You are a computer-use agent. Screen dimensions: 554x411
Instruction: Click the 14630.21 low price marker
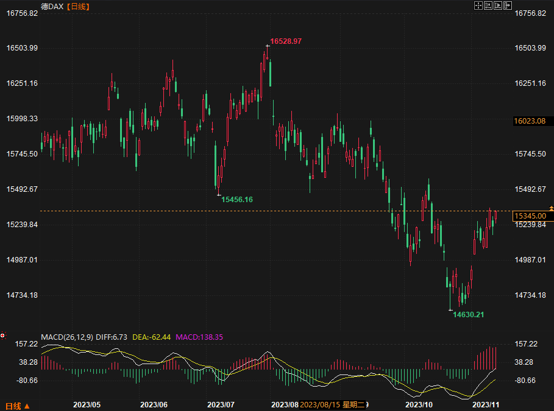coord(468,314)
